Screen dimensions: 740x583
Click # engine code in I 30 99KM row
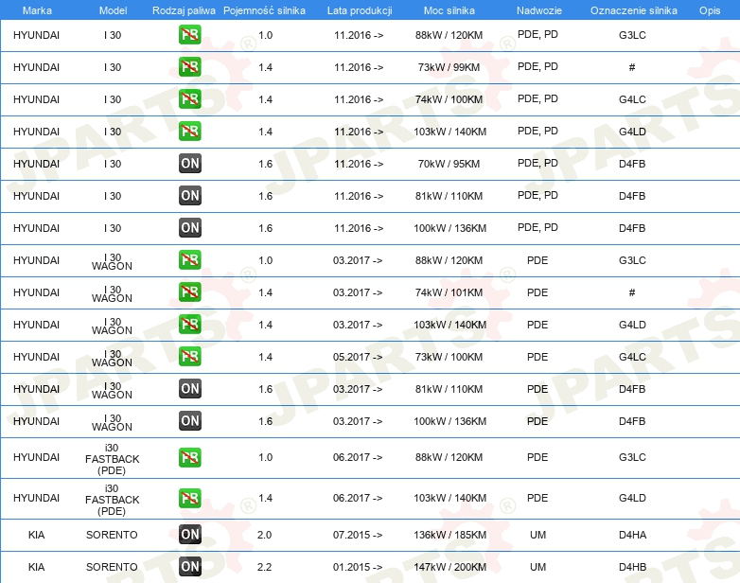click(x=632, y=67)
